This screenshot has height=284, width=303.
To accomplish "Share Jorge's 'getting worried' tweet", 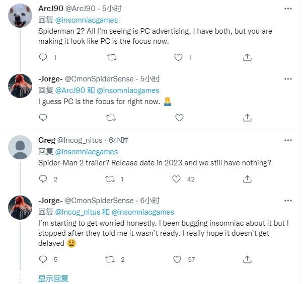I will pyautogui.click(x=247, y=259).
